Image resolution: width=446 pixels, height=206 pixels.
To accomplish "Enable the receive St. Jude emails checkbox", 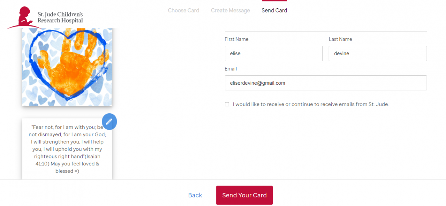I will (x=227, y=104).
